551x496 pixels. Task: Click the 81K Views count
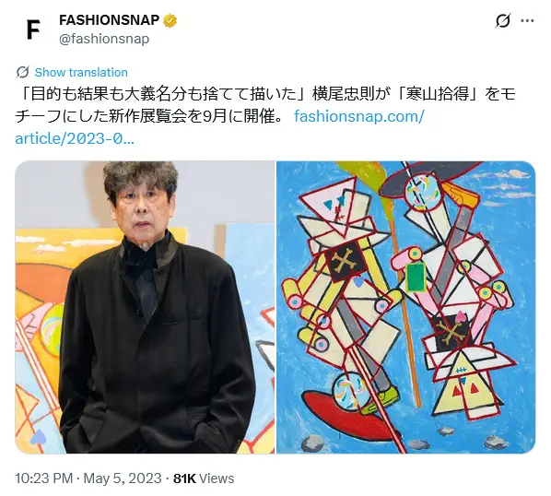[x=204, y=478]
